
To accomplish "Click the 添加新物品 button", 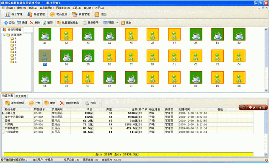I will [x=15, y=103].
